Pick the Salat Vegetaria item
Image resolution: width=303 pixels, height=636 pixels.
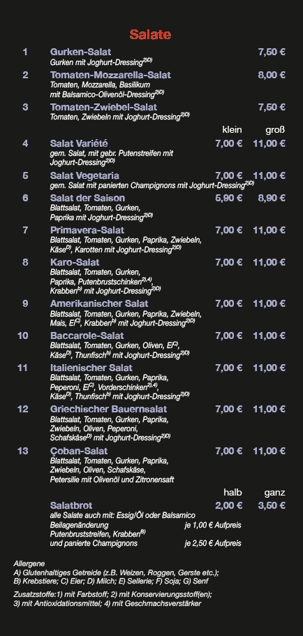(x=84, y=175)
